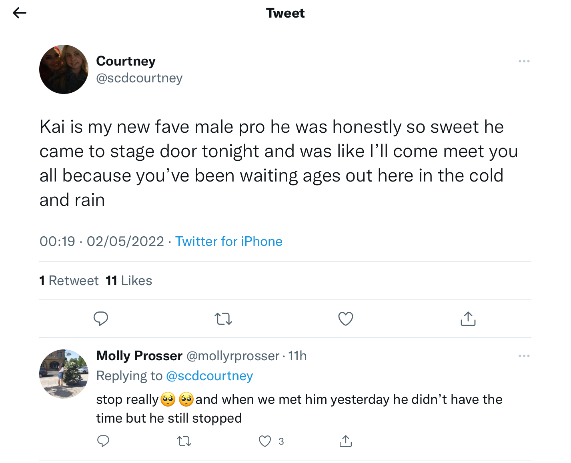Open Molly Prosser's profile picture

(x=64, y=374)
